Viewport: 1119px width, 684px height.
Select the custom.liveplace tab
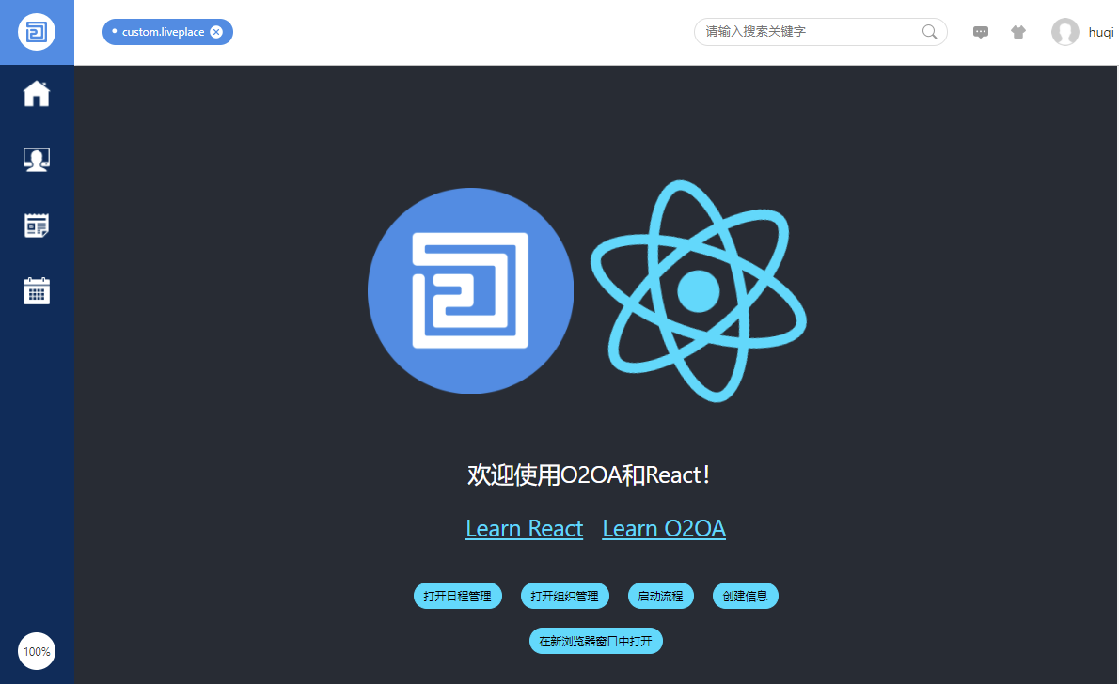(x=162, y=32)
